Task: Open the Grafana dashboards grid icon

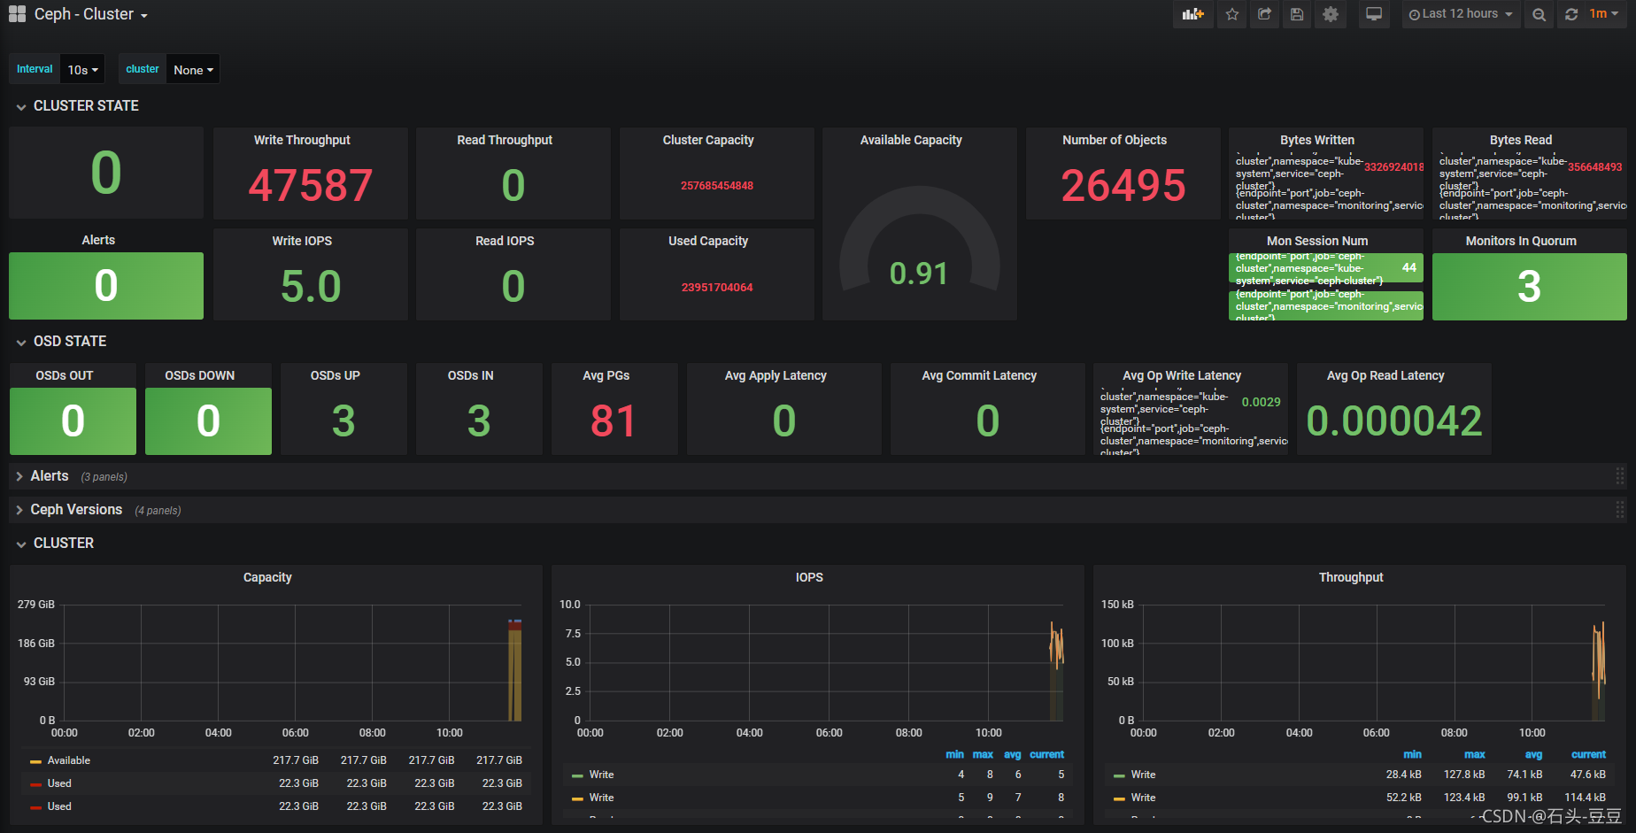Action: (17, 14)
